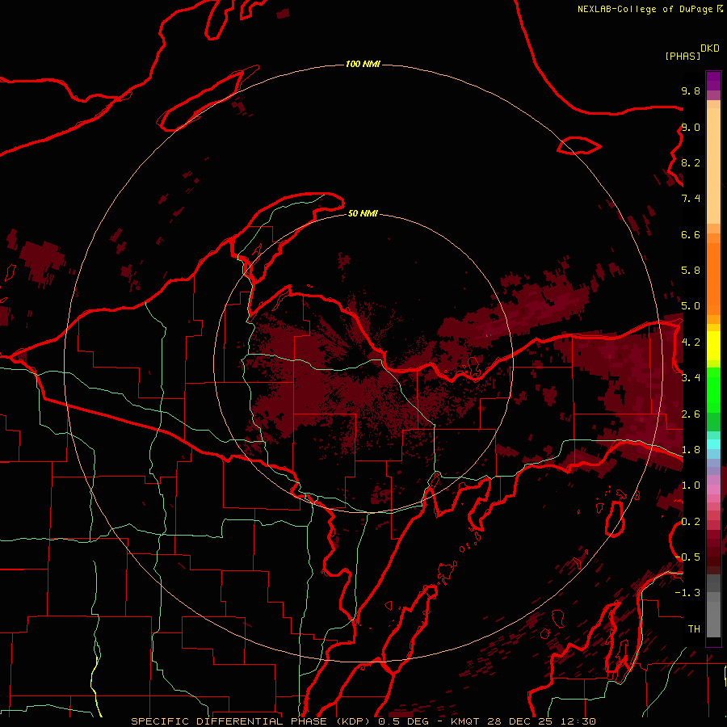The image size is (727, 727).
Task: Click the 2.6 scale value
Action: pos(691,414)
